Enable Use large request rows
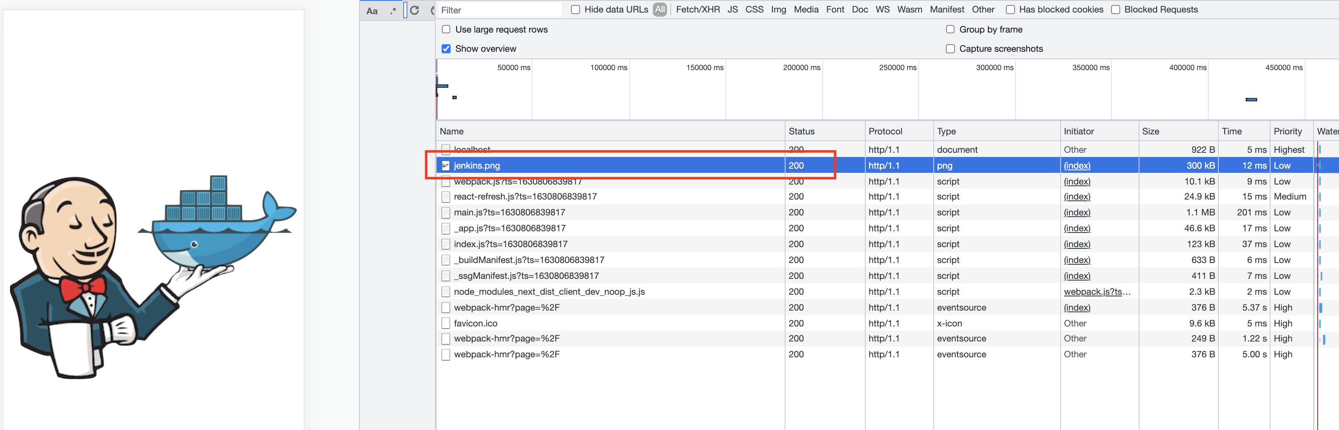This screenshot has width=1339, height=430. 446,29
